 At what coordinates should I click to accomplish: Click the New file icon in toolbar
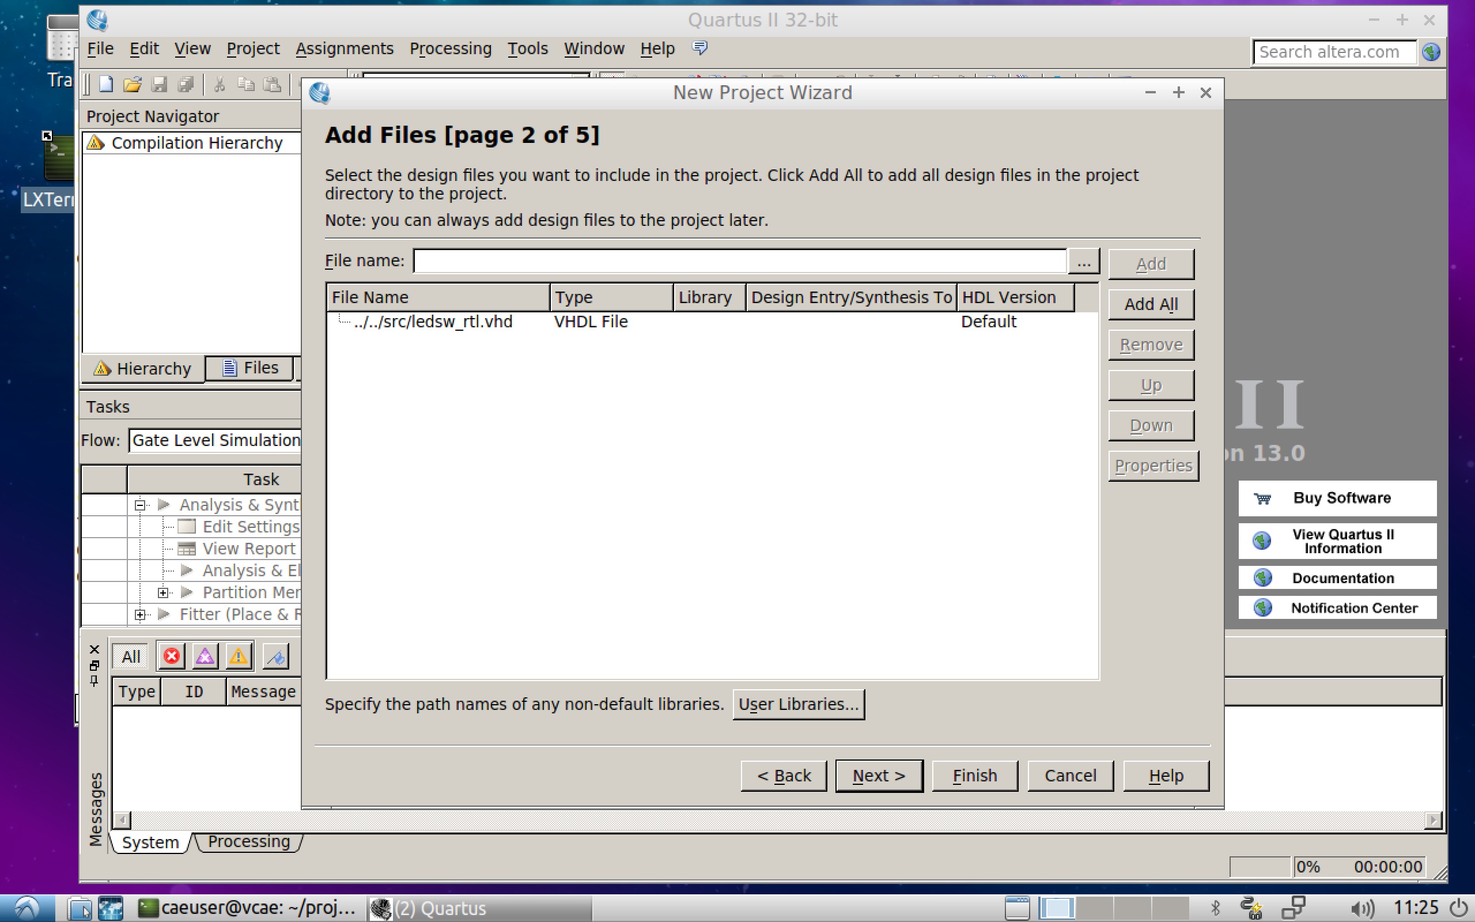pos(106,84)
